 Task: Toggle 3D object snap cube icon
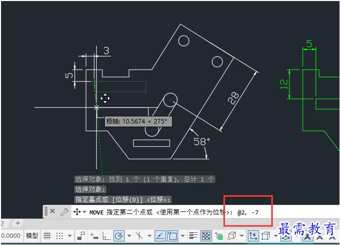pyautogui.click(x=232, y=236)
